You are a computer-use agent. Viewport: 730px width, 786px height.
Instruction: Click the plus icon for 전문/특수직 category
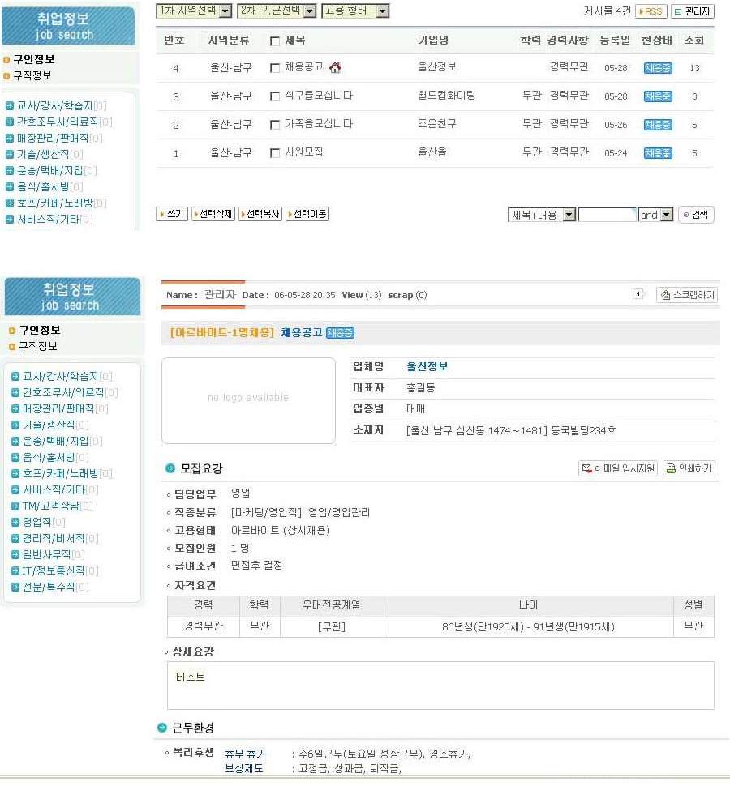click(x=15, y=587)
